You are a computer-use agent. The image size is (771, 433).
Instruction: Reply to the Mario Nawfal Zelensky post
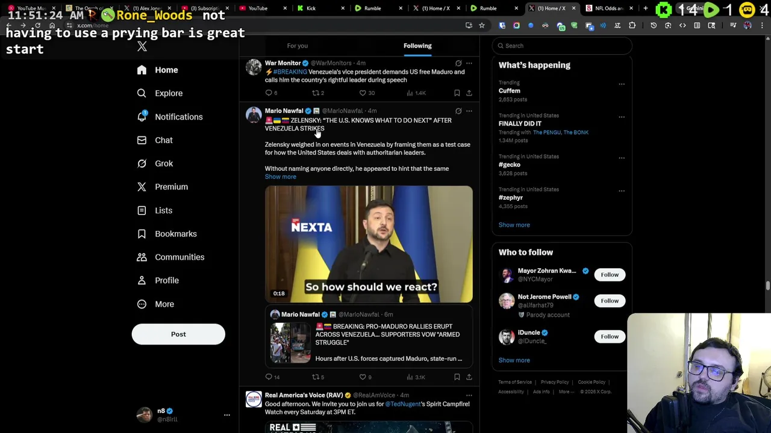272,377
